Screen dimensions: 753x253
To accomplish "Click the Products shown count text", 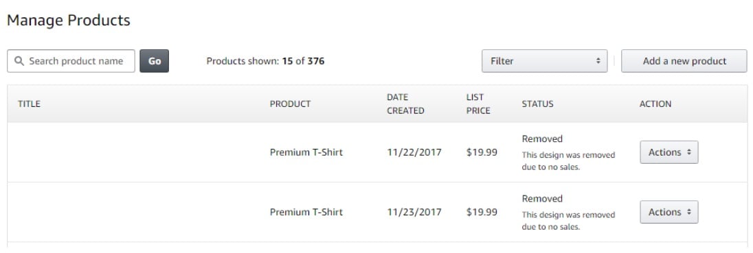I will coord(265,61).
